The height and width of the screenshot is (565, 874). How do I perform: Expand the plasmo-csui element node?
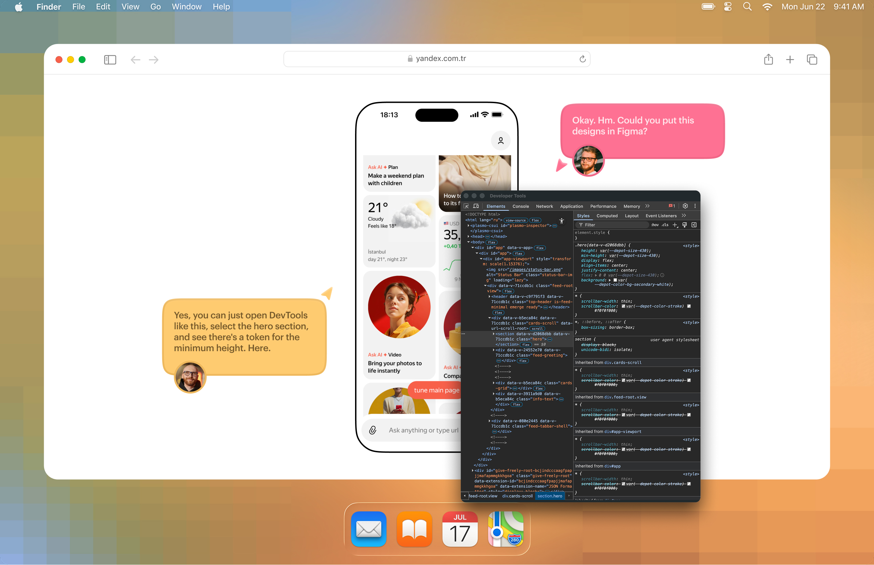pyautogui.click(x=468, y=226)
